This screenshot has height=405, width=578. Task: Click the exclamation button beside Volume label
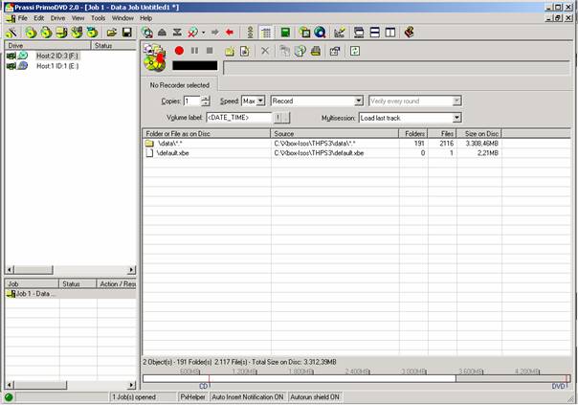pyautogui.click(x=278, y=118)
